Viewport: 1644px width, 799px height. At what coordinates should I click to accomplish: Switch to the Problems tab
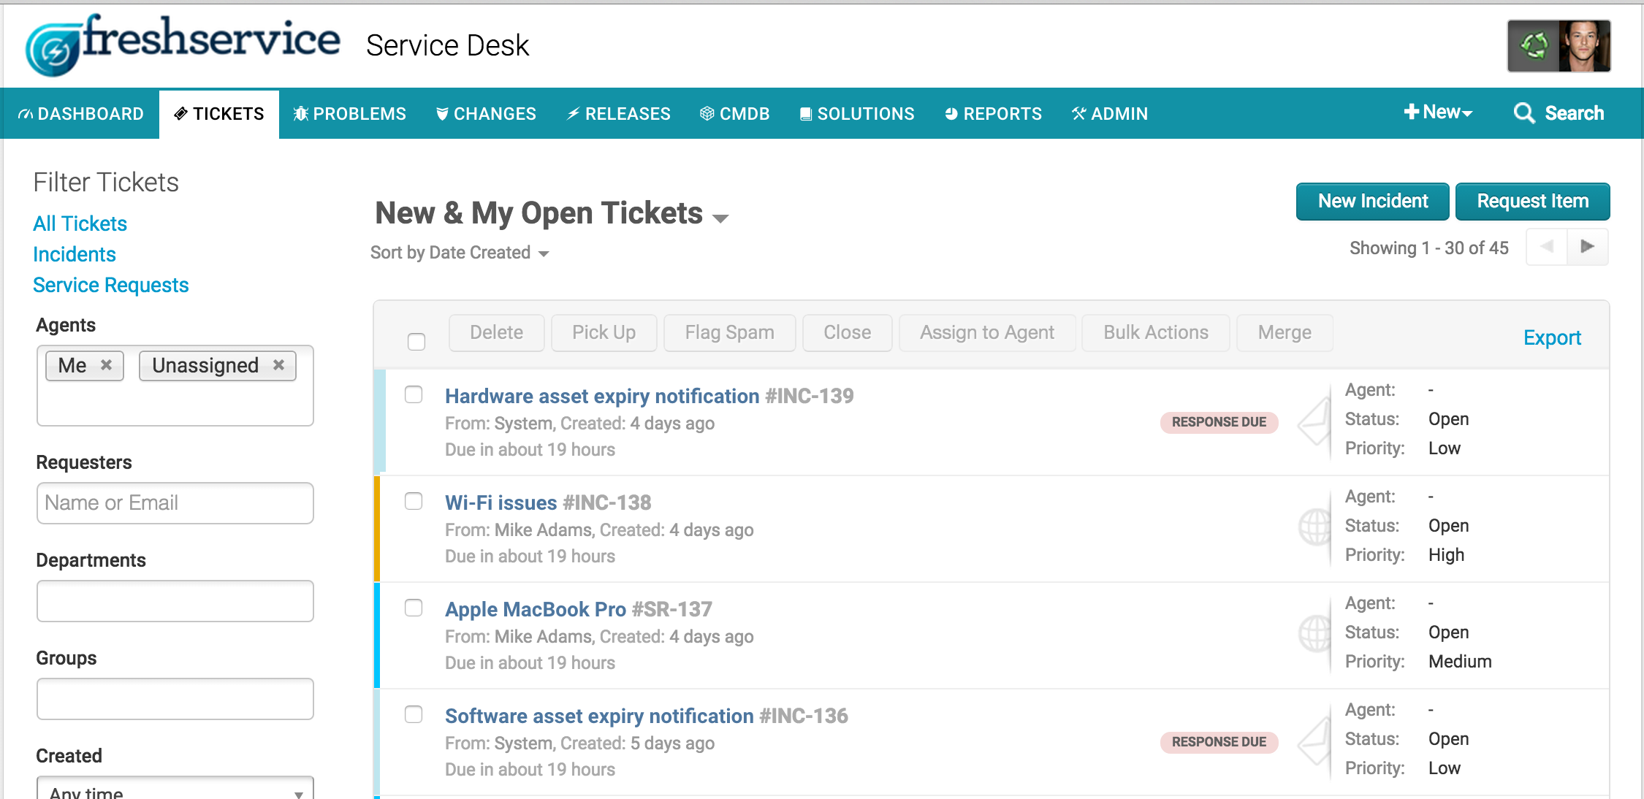350,114
